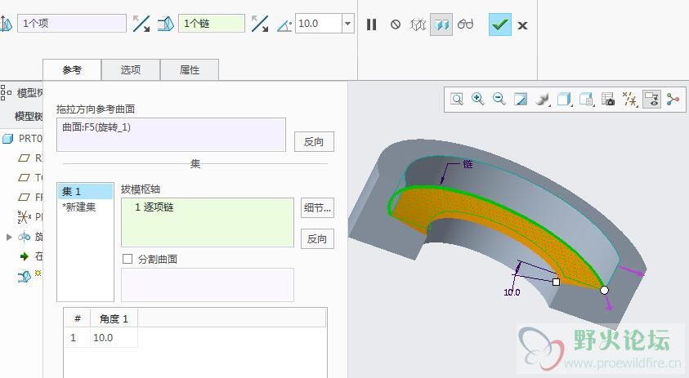Cancel the feature with X icon
689x378 pixels.
(522, 25)
